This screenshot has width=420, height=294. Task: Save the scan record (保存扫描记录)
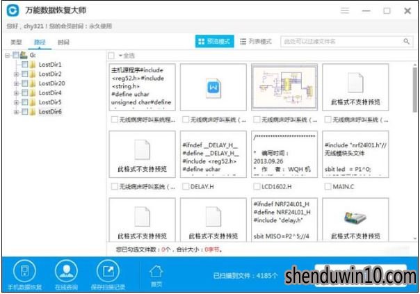[108, 275]
